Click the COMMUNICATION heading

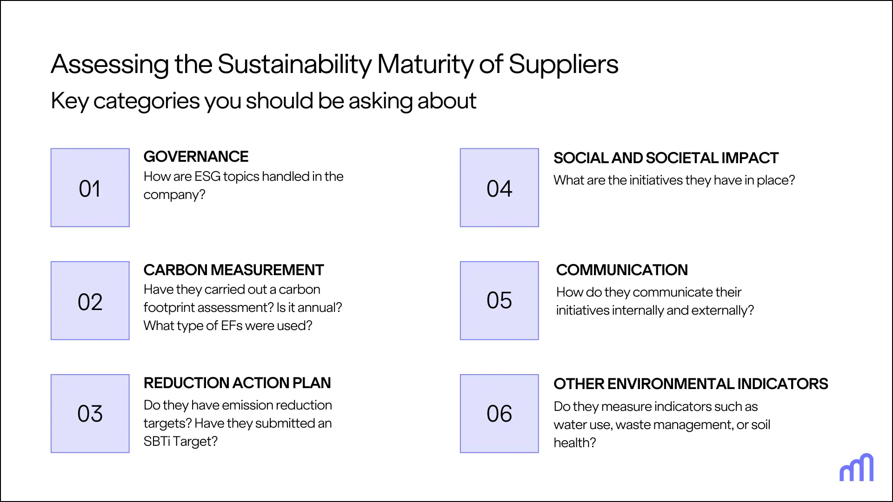point(622,270)
